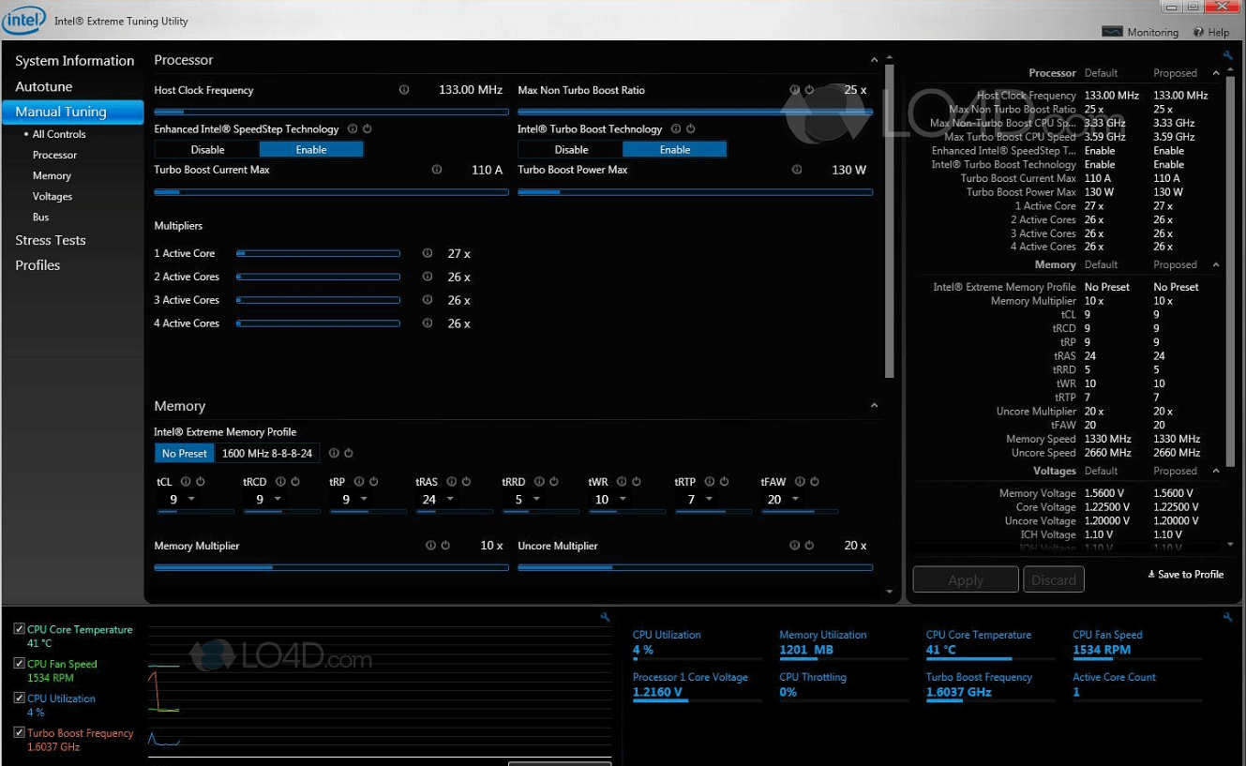Click the wrench icon above the Proposed values panel
The image size is (1246, 766).
click(1228, 54)
